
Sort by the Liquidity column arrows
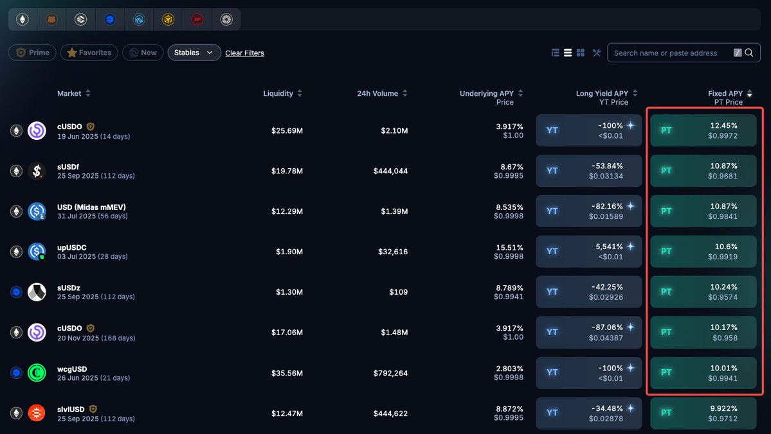coord(300,93)
